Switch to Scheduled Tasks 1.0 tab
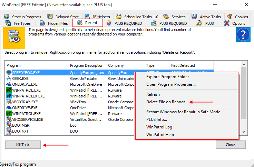This screenshot has width=254, height=167. click(x=137, y=17)
